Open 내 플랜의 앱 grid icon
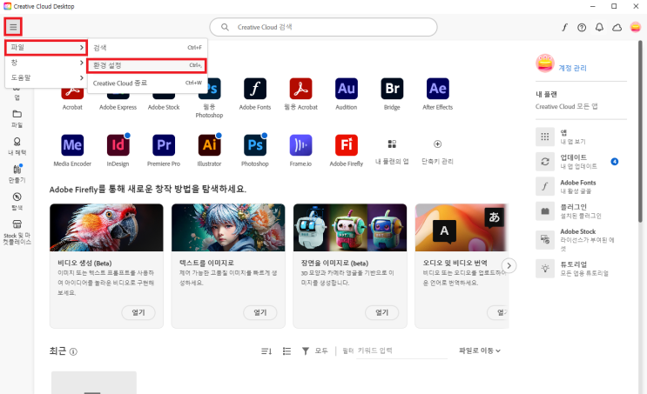The image size is (647, 394). pyautogui.click(x=392, y=144)
